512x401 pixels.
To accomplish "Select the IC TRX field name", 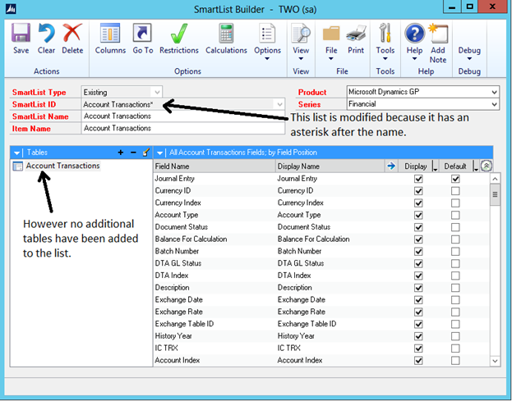I will pyautogui.click(x=166, y=348).
